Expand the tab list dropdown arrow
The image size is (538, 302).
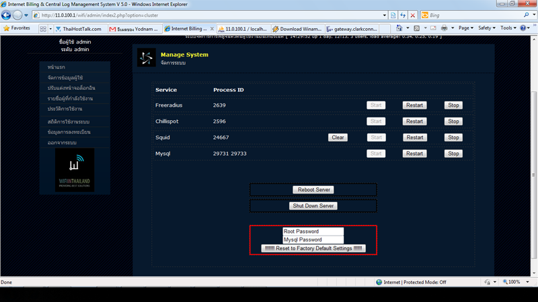[50, 29]
